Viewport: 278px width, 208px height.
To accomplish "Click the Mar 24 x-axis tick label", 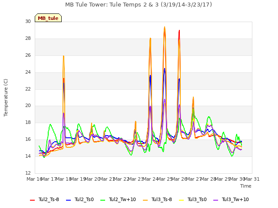I will click(150, 179).
